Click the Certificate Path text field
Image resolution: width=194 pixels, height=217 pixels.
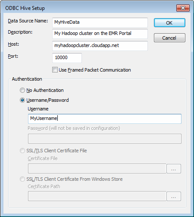pyautogui.click(x=97, y=196)
